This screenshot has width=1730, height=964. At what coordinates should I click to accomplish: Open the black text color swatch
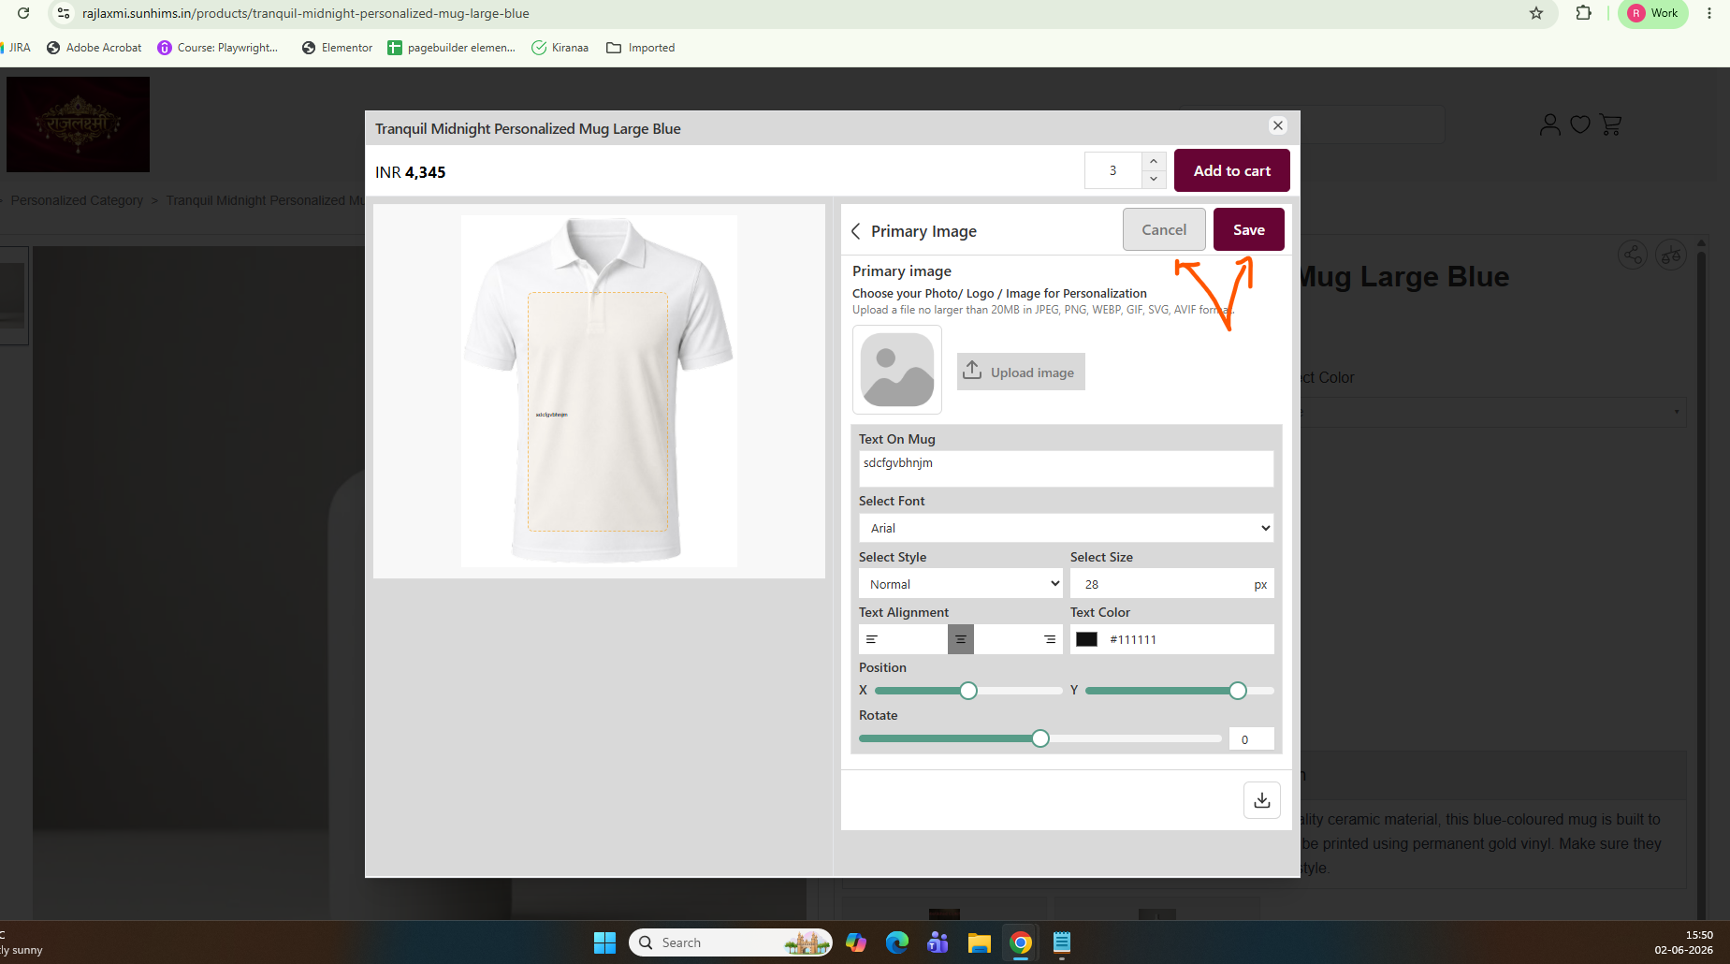coord(1086,639)
